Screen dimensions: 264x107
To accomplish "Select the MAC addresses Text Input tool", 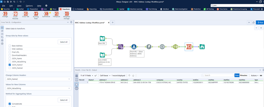I will click(102, 55).
